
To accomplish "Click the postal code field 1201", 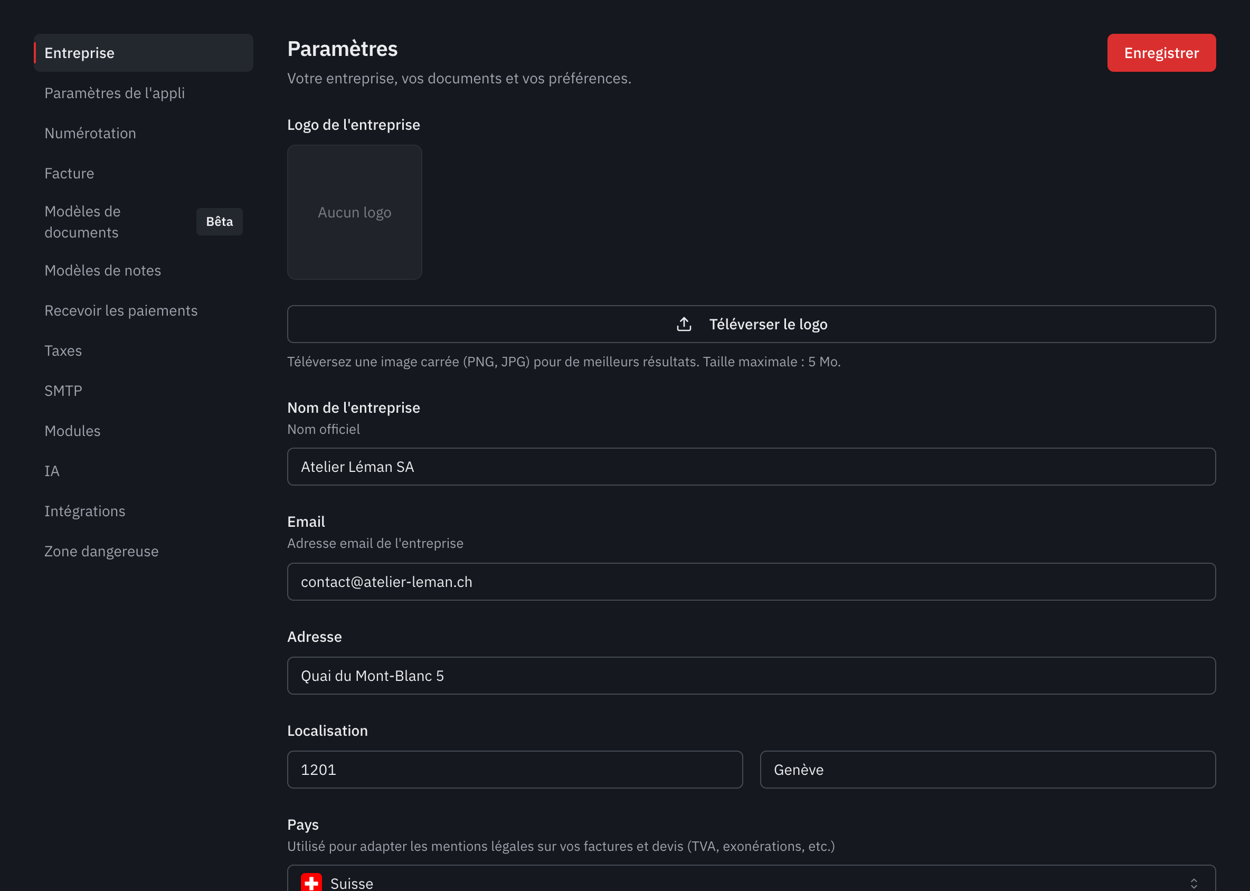I will pyautogui.click(x=515, y=769).
